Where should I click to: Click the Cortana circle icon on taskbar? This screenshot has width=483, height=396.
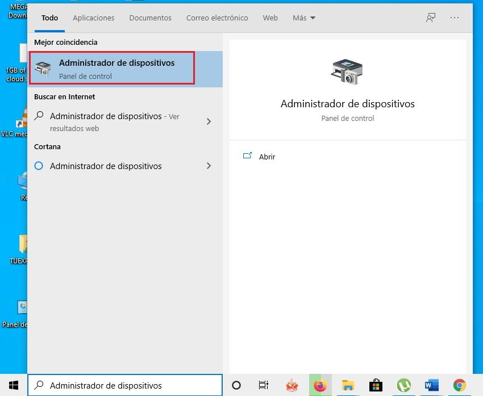[236, 385]
